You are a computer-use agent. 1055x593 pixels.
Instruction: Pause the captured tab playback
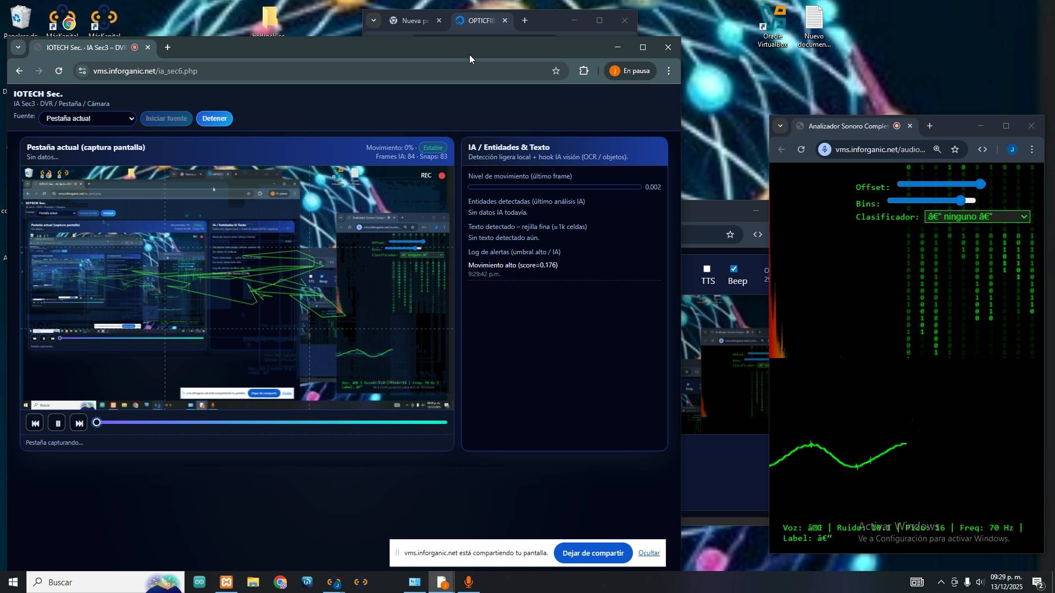click(57, 423)
